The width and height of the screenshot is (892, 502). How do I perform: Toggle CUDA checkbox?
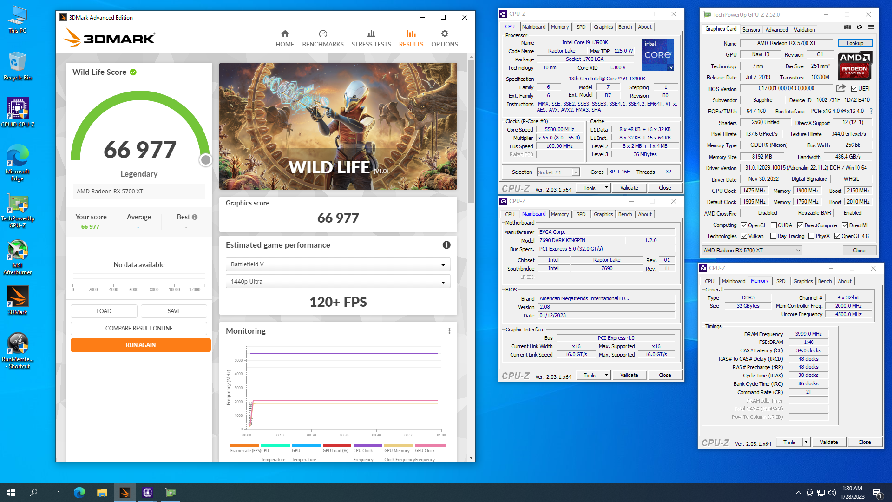774,225
